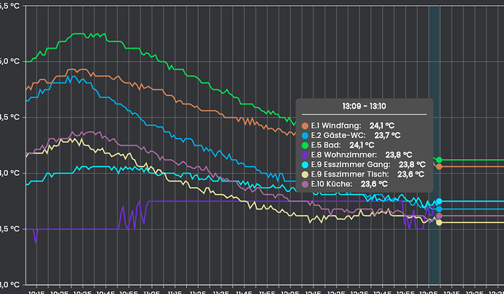The width and height of the screenshot is (504, 294).
Task: Select the cyan E.9 Esszimmer Gang dot
Action: (305, 165)
